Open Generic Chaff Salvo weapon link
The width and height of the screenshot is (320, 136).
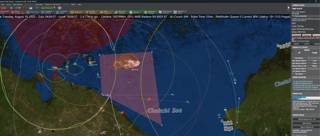click(x=305, y=87)
